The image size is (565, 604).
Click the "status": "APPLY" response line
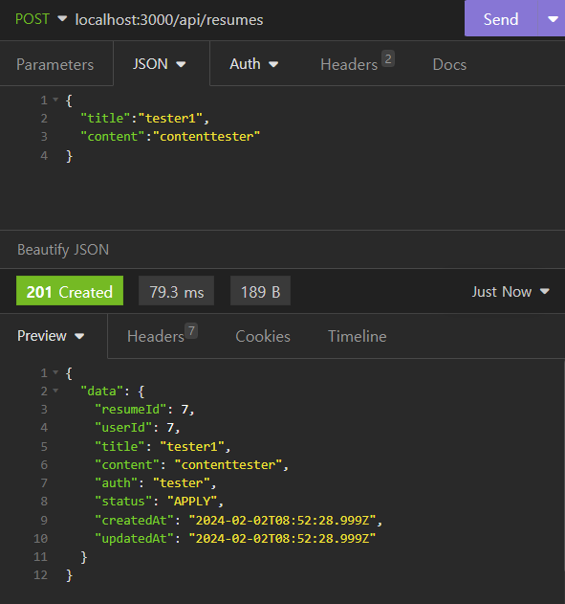coord(160,502)
